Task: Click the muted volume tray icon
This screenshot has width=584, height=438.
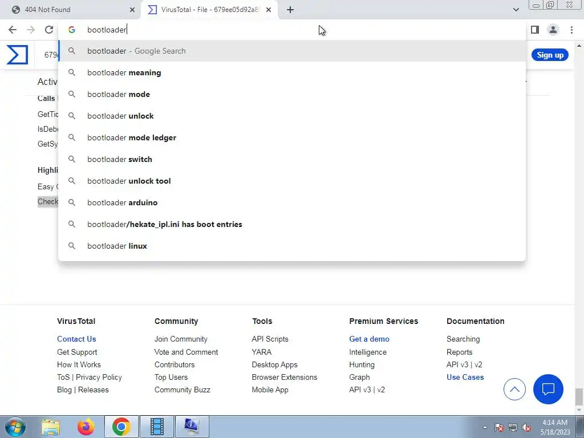Action: 526,427
